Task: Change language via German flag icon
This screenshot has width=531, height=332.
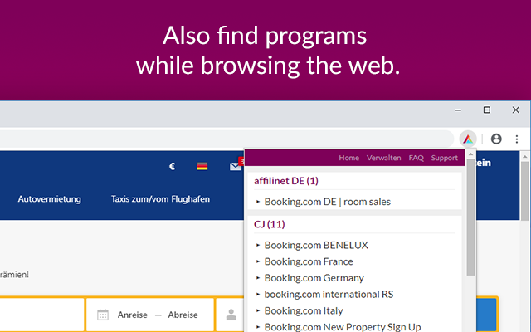Action: click(202, 166)
